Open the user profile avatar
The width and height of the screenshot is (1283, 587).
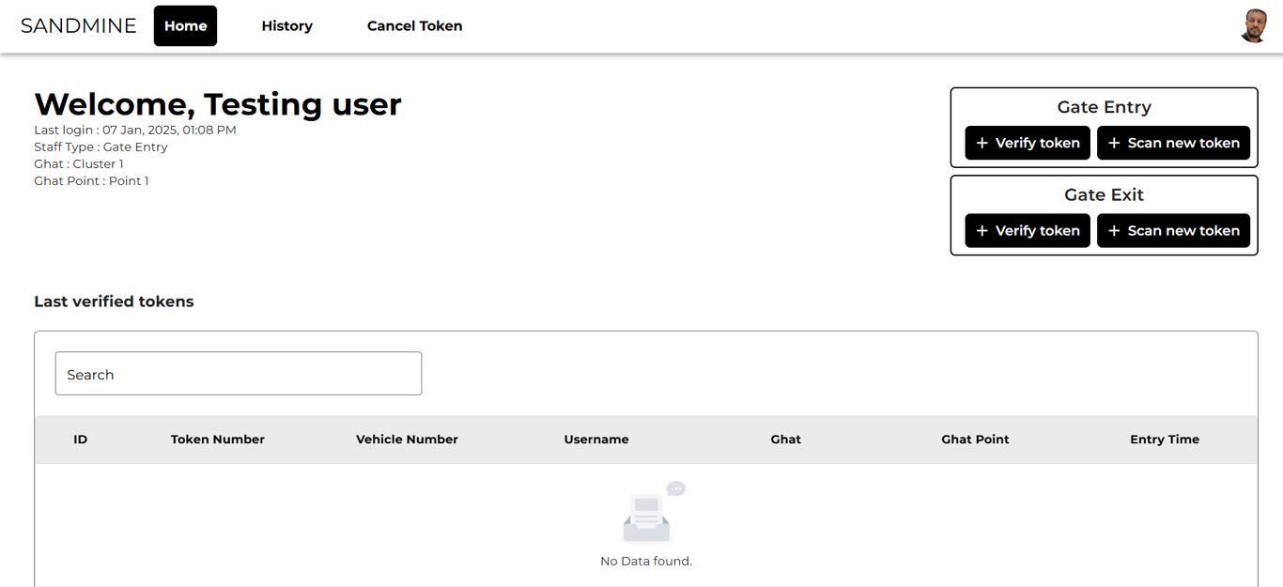pyautogui.click(x=1253, y=26)
